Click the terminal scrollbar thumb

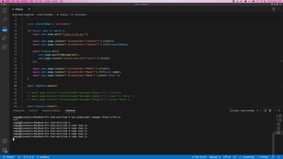(x=273, y=143)
